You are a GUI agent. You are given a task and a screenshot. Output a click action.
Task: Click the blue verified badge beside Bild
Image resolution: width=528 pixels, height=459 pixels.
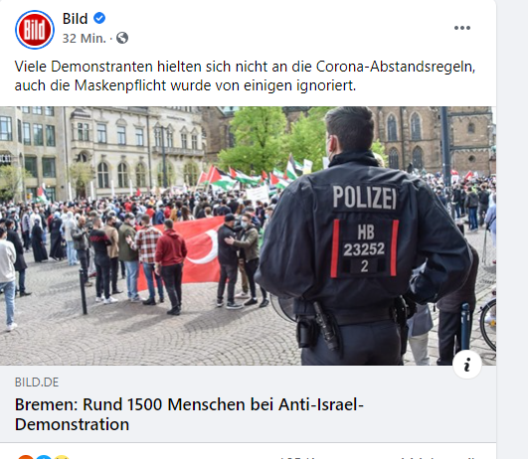pyautogui.click(x=99, y=18)
